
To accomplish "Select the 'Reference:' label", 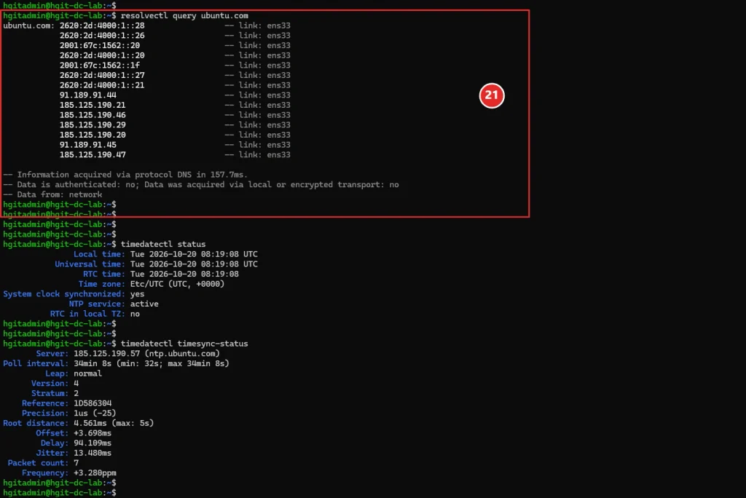I will pos(44,403).
